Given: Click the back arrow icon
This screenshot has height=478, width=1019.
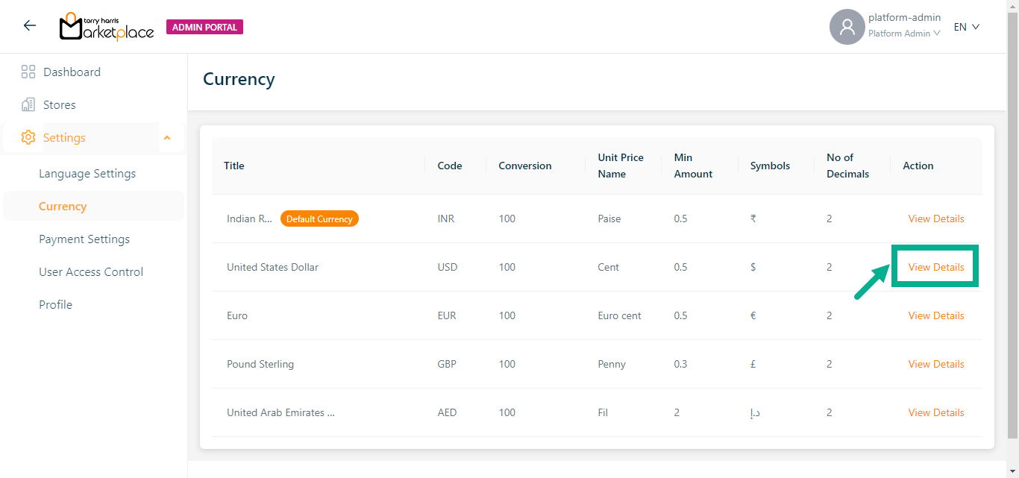Looking at the screenshot, I should coord(29,26).
